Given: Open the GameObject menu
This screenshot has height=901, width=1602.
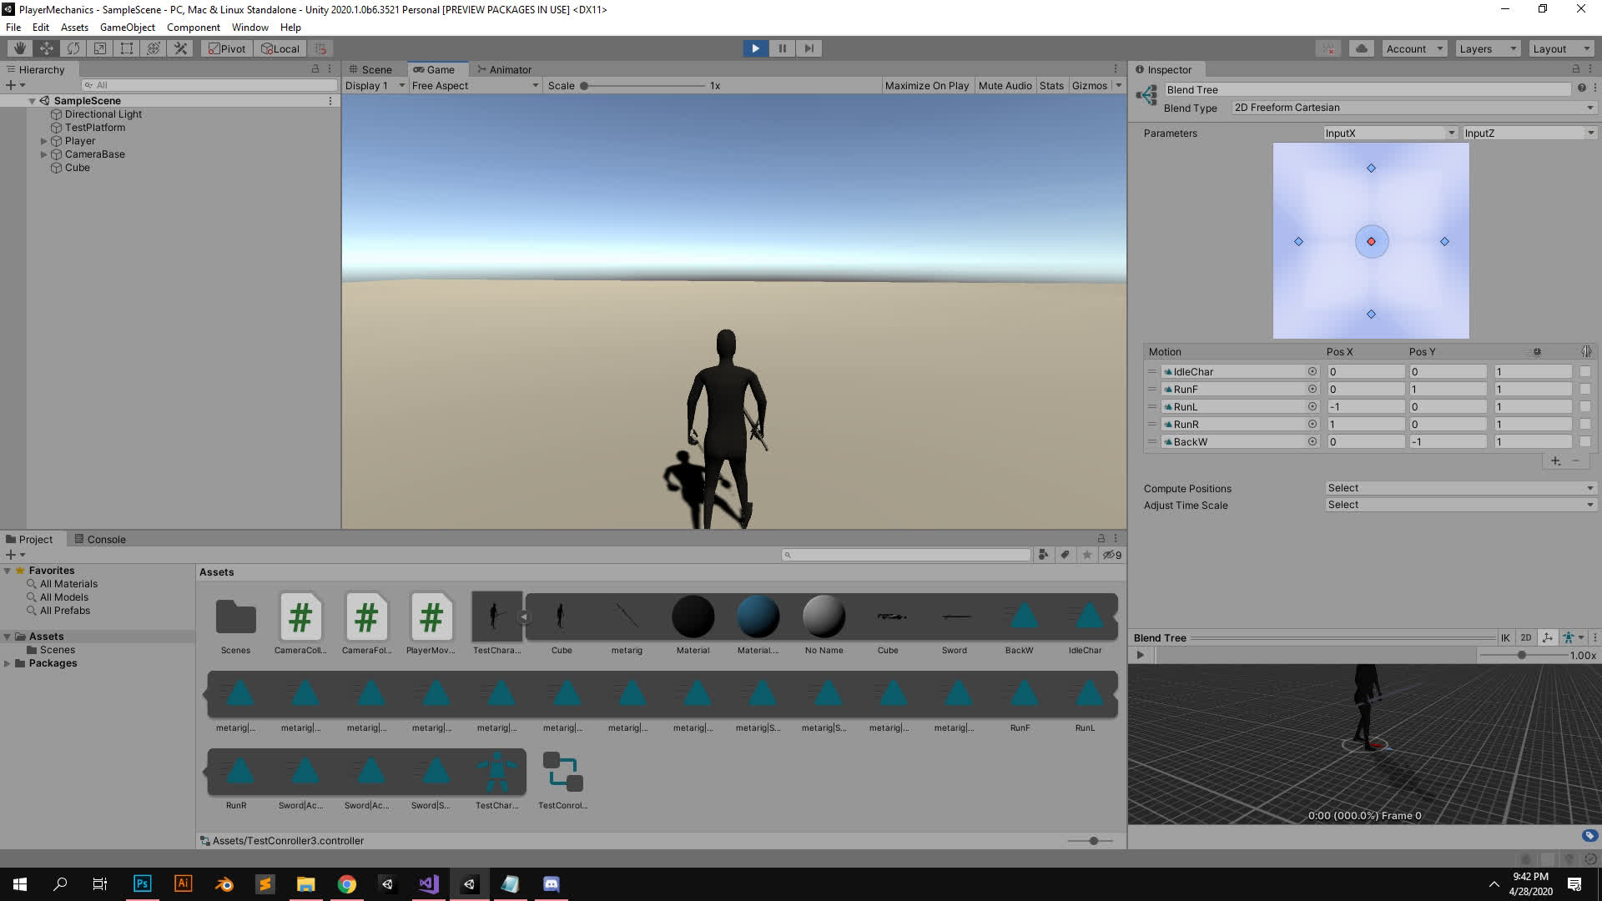Looking at the screenshot, I should click(x=127, y=27).
